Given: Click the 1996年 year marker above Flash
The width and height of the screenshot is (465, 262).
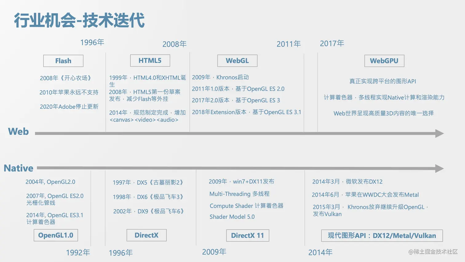Looking at the screenshot, I should point(92,42).
